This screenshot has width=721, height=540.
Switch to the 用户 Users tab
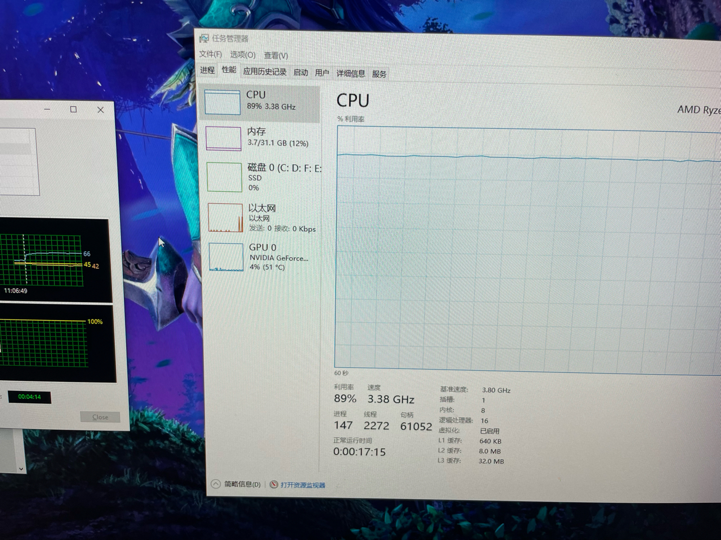(x=322, y=73)
